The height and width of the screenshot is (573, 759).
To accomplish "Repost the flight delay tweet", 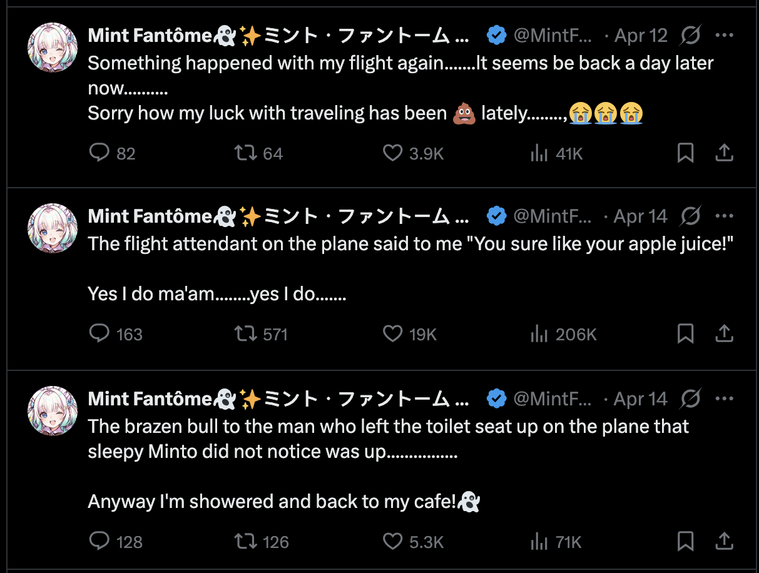I will 245,153.
